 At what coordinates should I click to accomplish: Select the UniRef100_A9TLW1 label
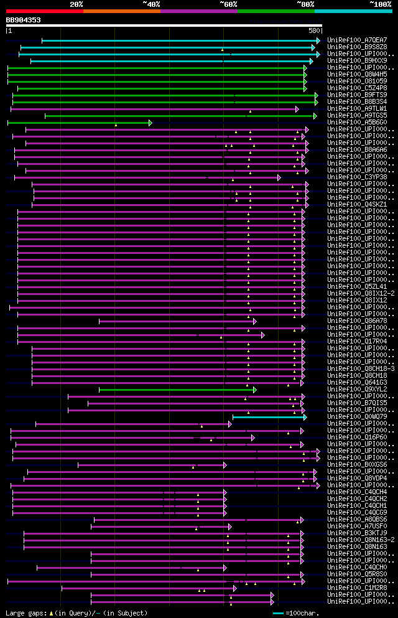[357, 108]
